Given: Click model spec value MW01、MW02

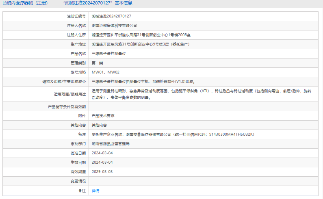Looking at the screenshot, I should coord(106,72).
